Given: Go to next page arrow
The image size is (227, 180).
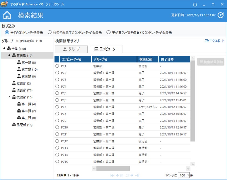Looking at the screenshot, I should click(132, 175).
